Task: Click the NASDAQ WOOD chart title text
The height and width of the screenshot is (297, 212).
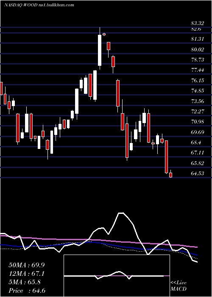Action: point(39,5)
